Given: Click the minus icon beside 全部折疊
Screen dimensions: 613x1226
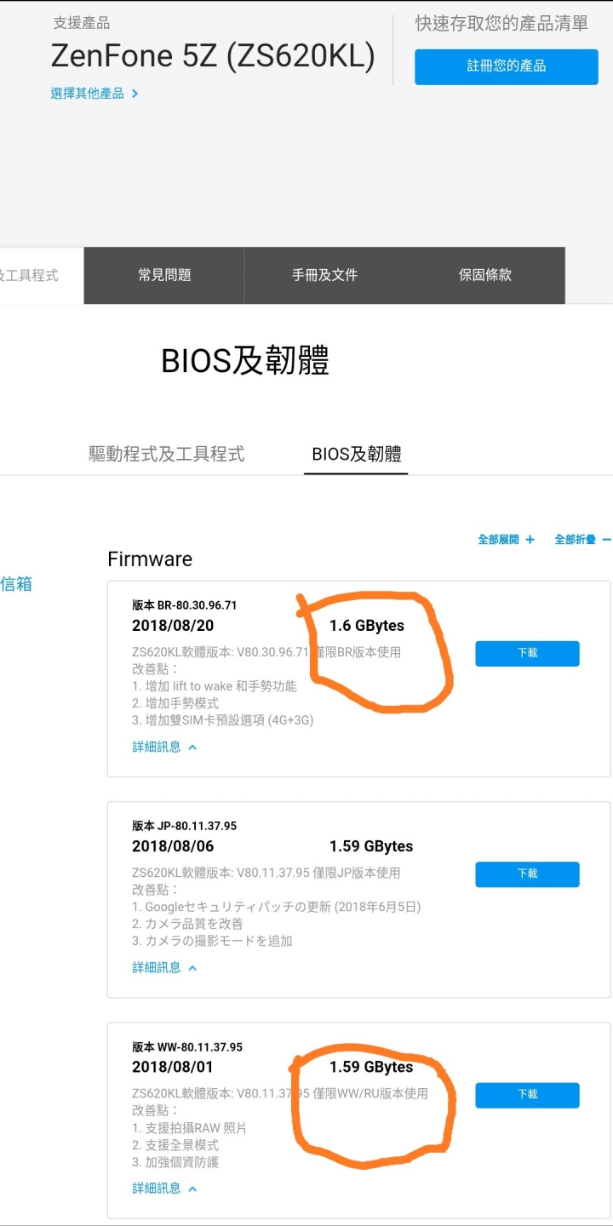Looking at the screenshot, I should pos(607,540).
